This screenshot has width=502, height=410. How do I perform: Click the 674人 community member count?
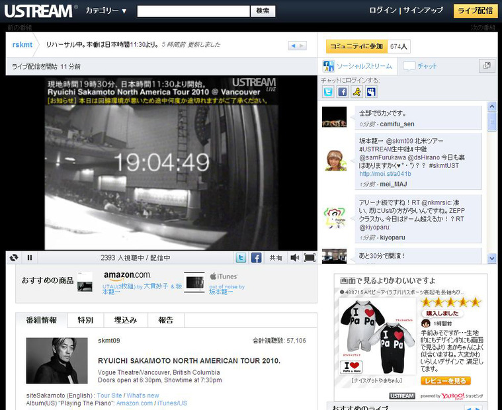pos(398,46)
